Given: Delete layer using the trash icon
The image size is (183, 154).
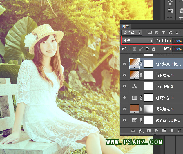Looking at the screenshot, I should (x=180, y=131).
